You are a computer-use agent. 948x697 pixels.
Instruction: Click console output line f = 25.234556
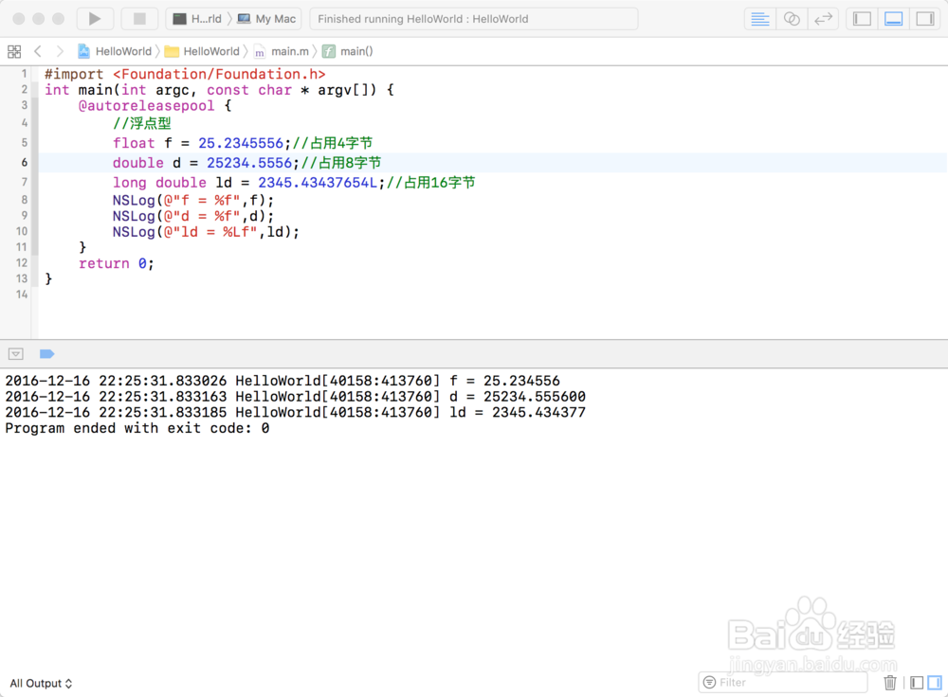pyautogui.click(x=283, y=381)
